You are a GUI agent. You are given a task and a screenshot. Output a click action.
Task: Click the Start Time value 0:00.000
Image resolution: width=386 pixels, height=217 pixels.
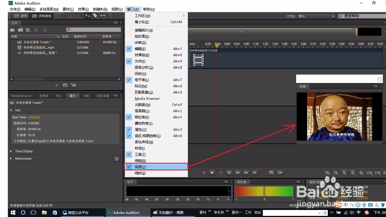pos(34,117)
